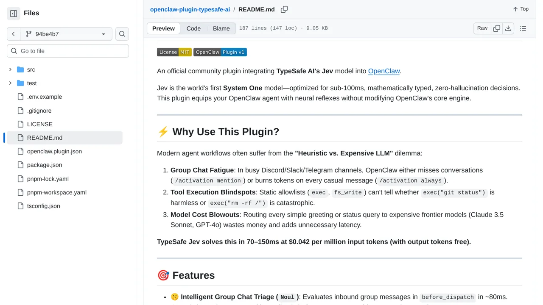This screenshot has width=543, height=305.
Task: Click the Raw button
Action: (x=482, y=28)
